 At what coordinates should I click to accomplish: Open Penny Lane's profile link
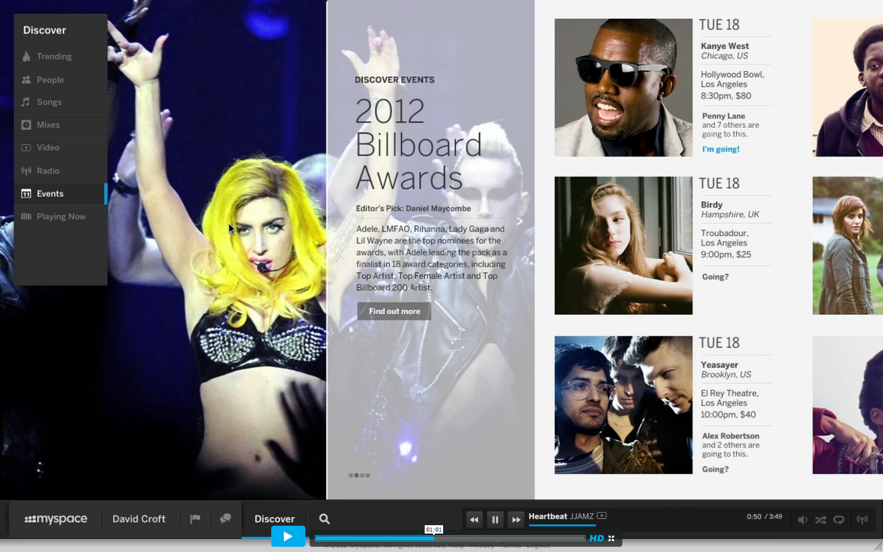[x=723, y=116]
